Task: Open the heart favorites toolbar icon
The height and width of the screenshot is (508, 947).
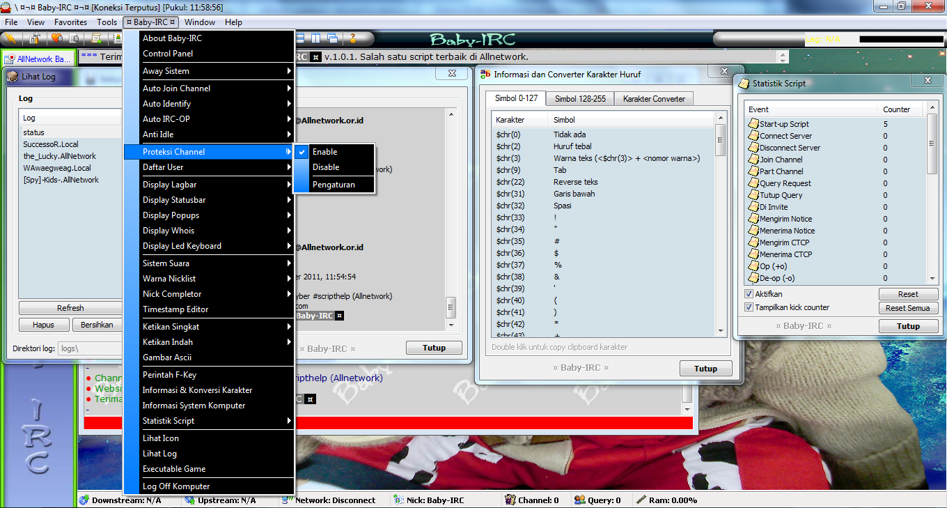Action: coord(57,38)
